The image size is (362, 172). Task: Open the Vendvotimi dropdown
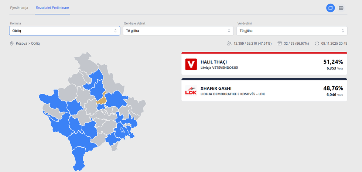click(292, 31)
